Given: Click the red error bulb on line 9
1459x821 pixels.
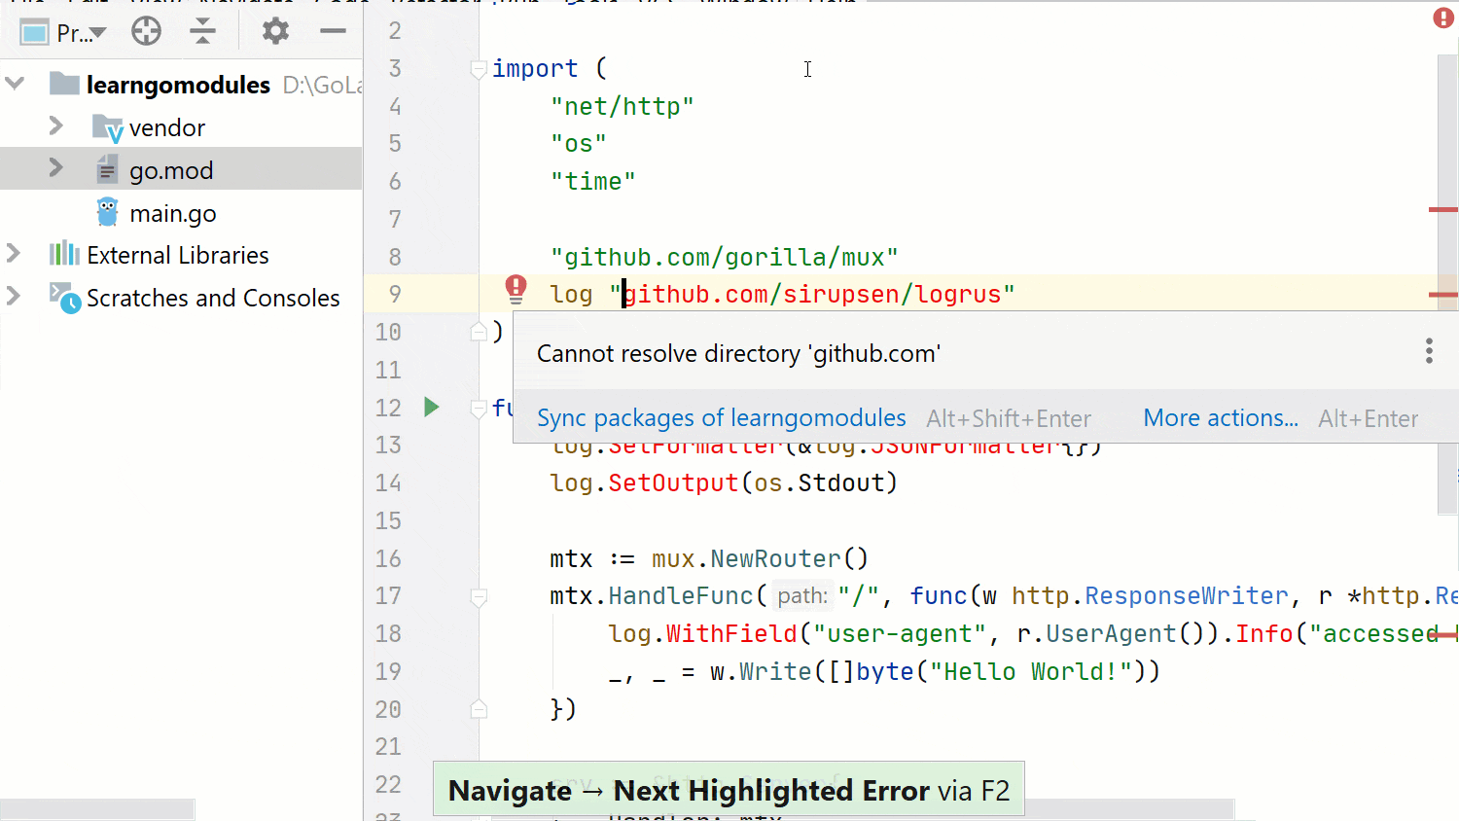Looking at the screenshot, I should (516, 287).
